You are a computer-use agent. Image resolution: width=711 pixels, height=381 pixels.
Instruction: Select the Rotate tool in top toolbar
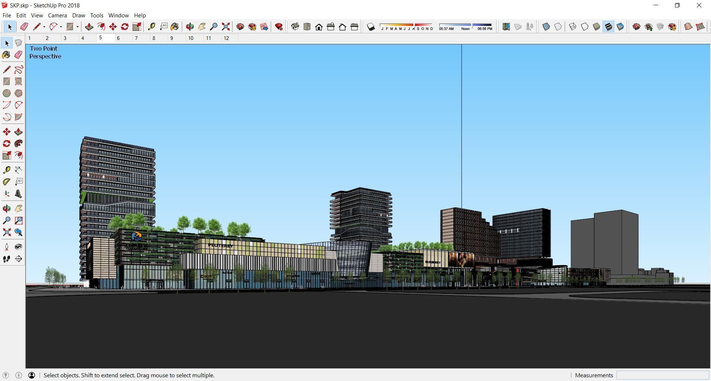click(x=125, y=27)
